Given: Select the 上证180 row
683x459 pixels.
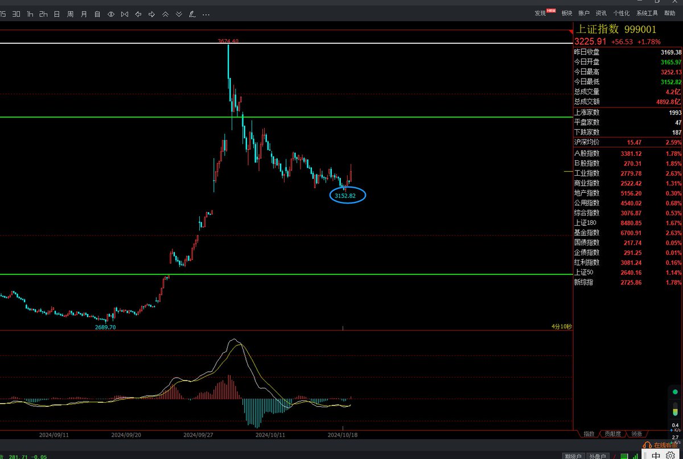Looking at the screenshot, I should pos(628,222).
